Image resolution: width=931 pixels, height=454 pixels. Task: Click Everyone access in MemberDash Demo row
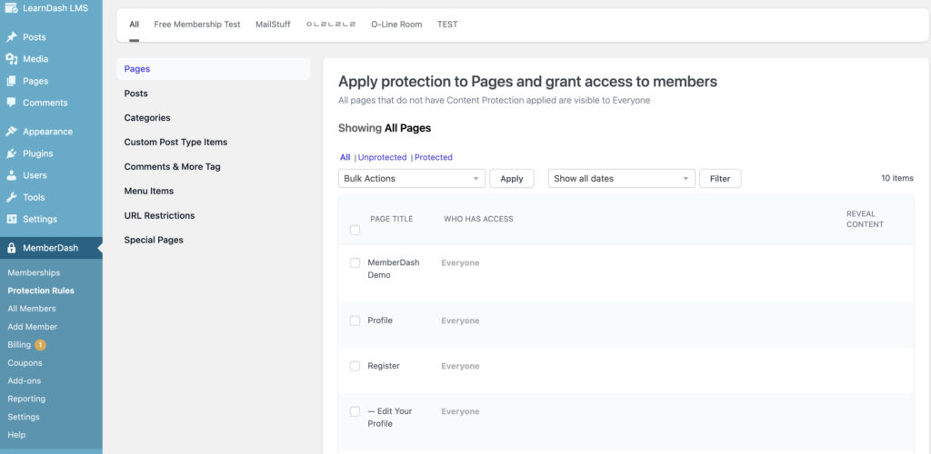click(460, 262)
